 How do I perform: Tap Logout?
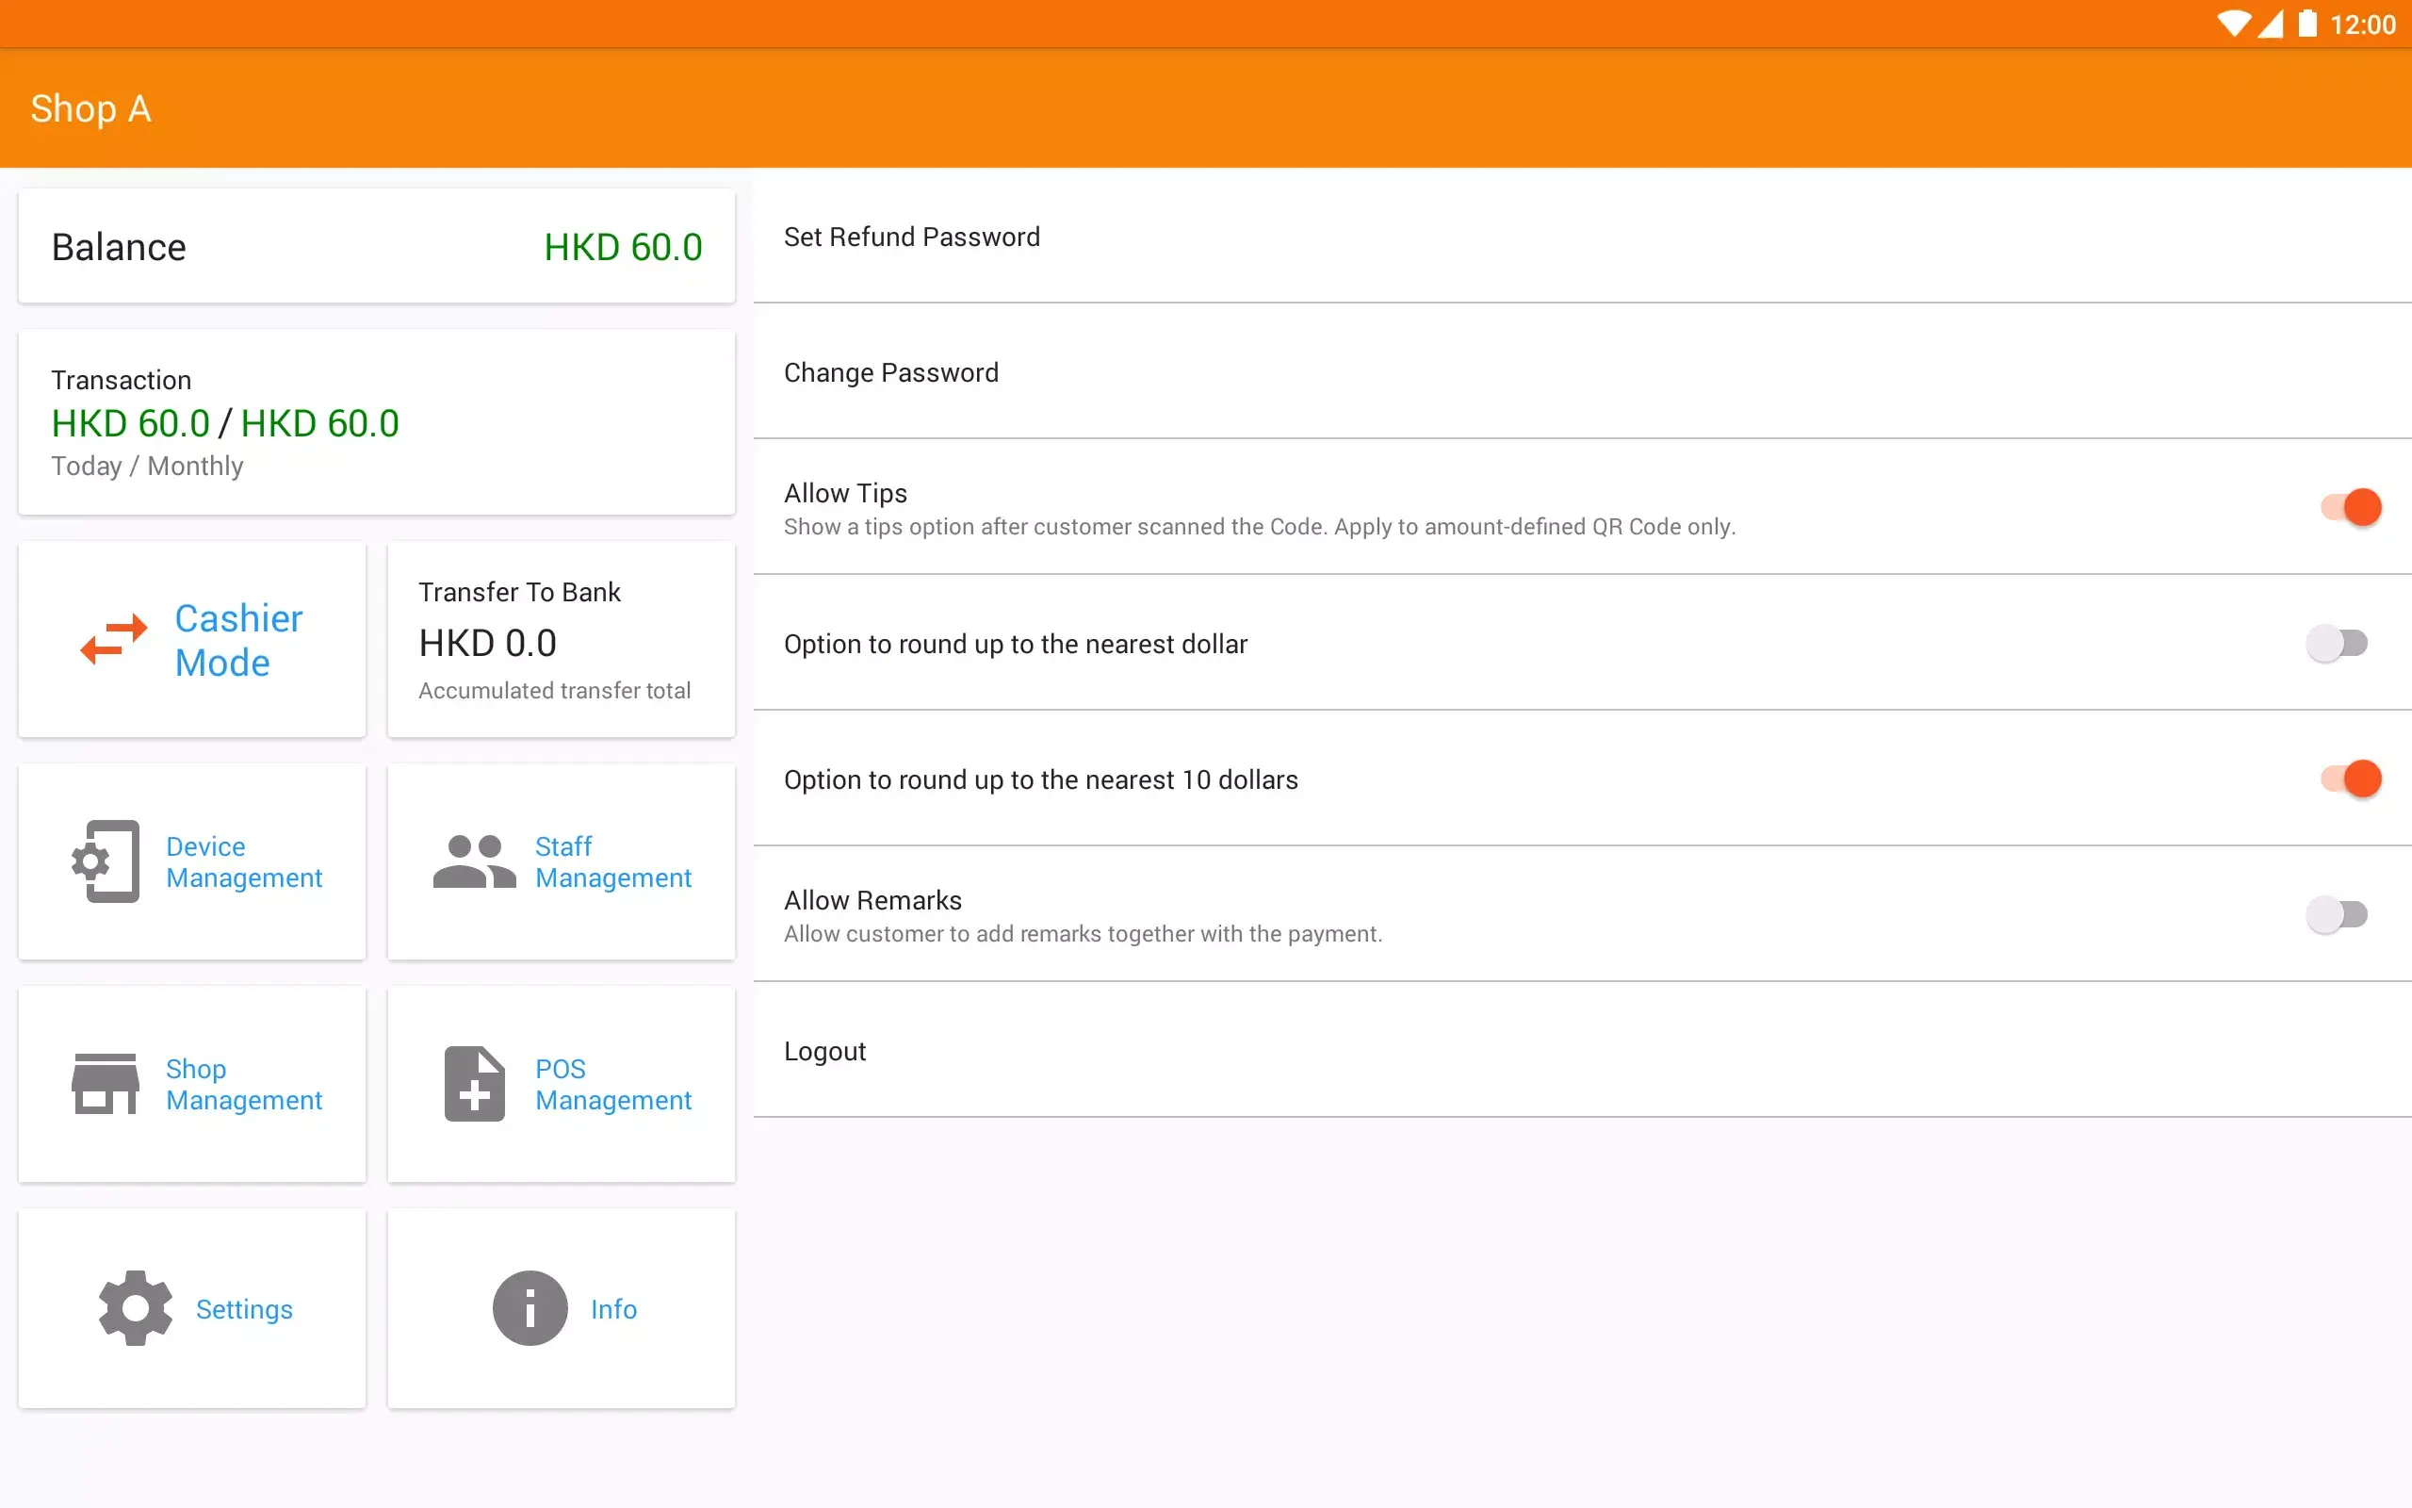[824, 1050]
